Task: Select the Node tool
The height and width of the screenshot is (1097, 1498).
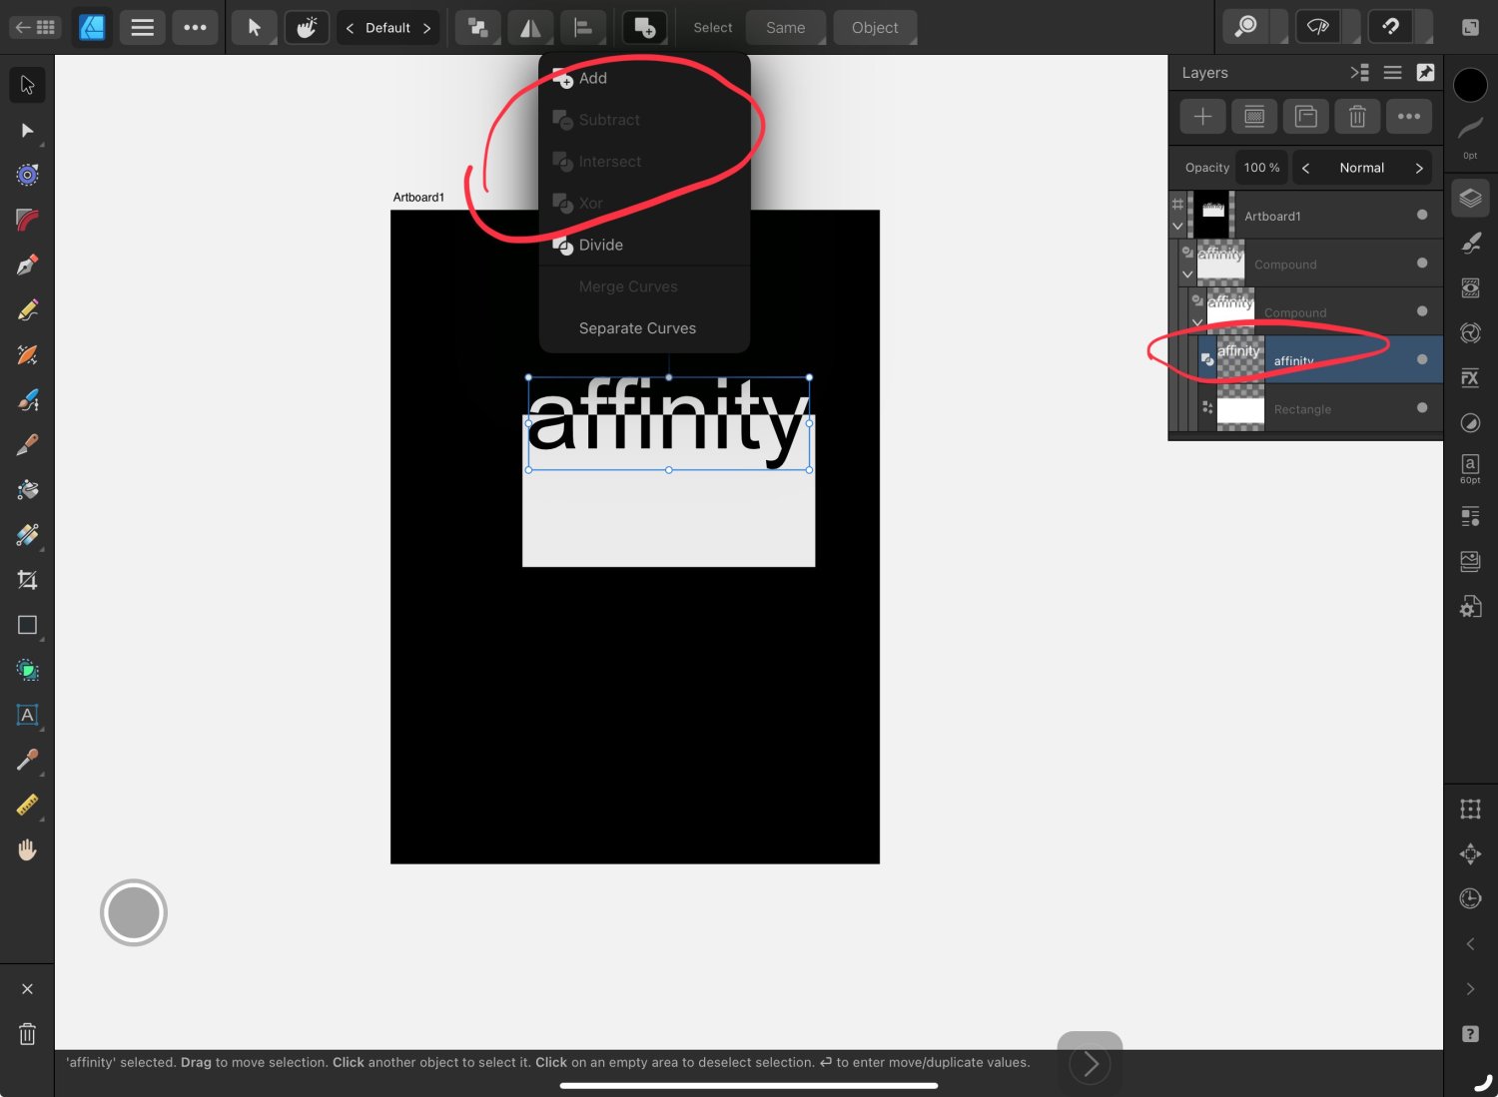Action: [x=27, y=131]
